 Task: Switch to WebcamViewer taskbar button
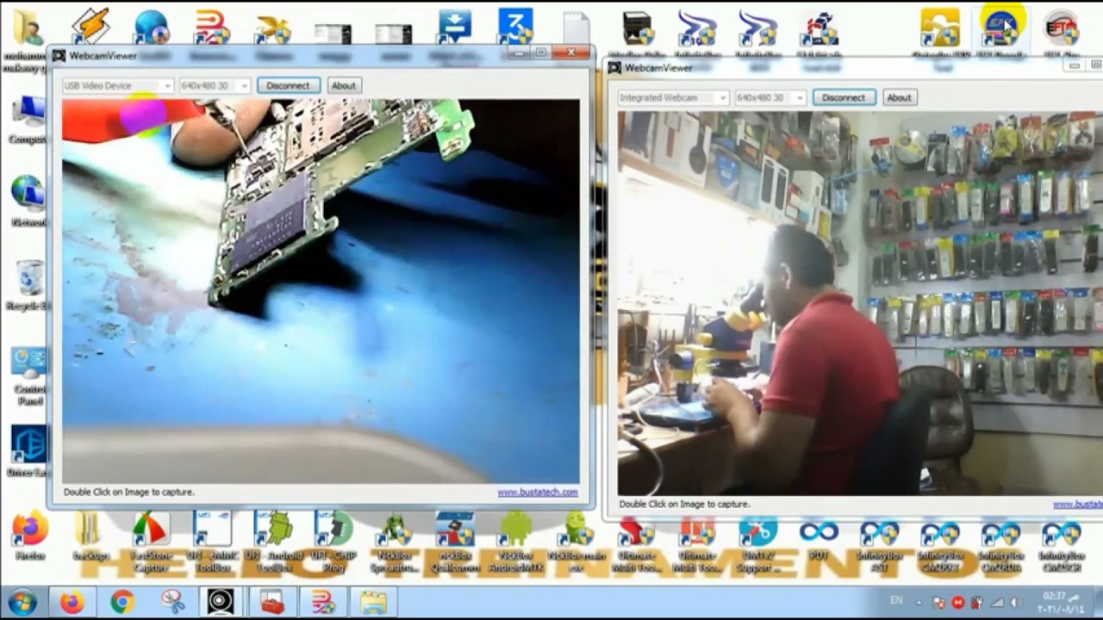[x=221, y=602]
